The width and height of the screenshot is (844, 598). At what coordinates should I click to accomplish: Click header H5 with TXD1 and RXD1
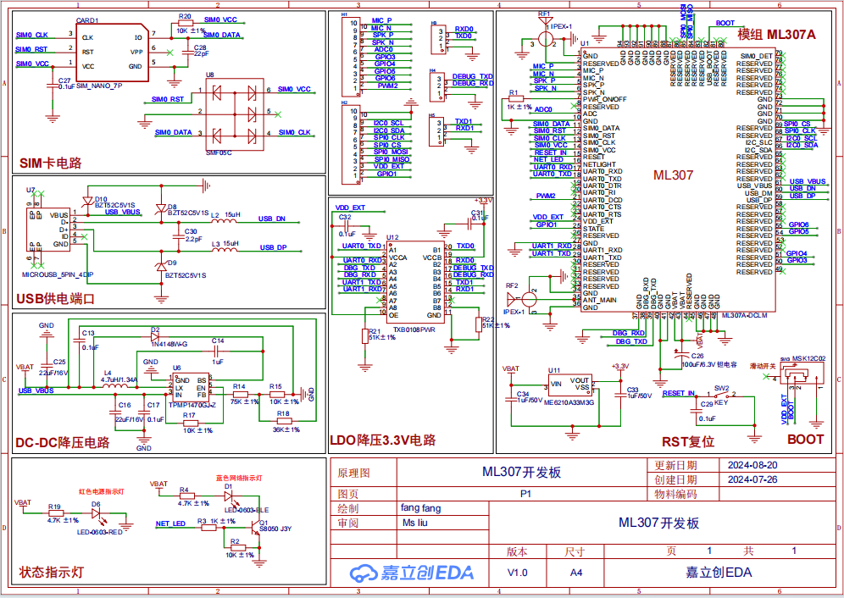[436, 132]
